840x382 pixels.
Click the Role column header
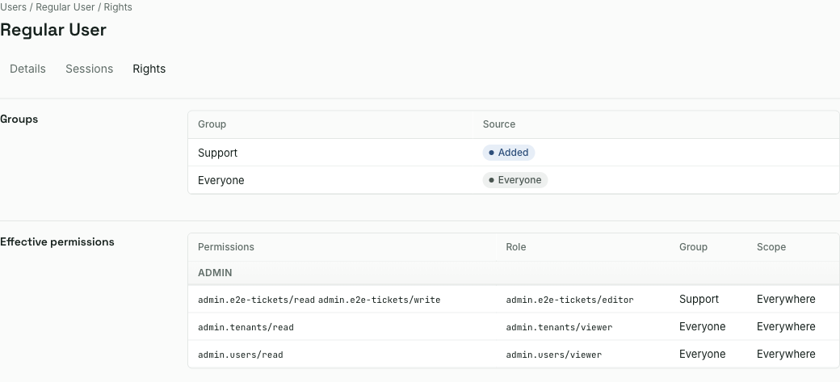[516, 247]
